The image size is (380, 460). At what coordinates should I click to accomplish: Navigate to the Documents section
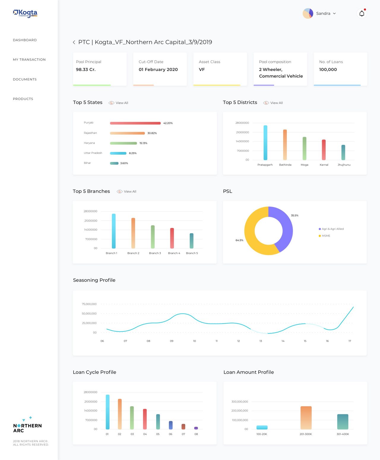(25, 80)
